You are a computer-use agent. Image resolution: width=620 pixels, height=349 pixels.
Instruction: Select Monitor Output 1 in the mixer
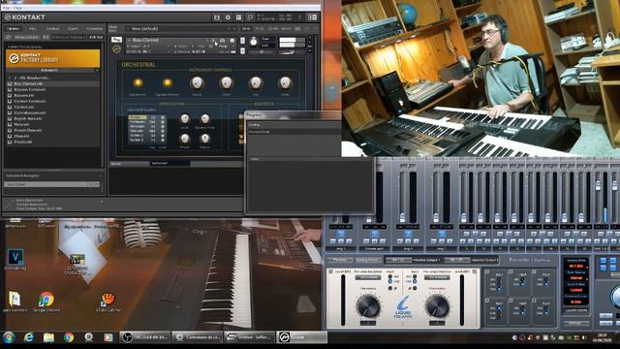tap(425, 260)
